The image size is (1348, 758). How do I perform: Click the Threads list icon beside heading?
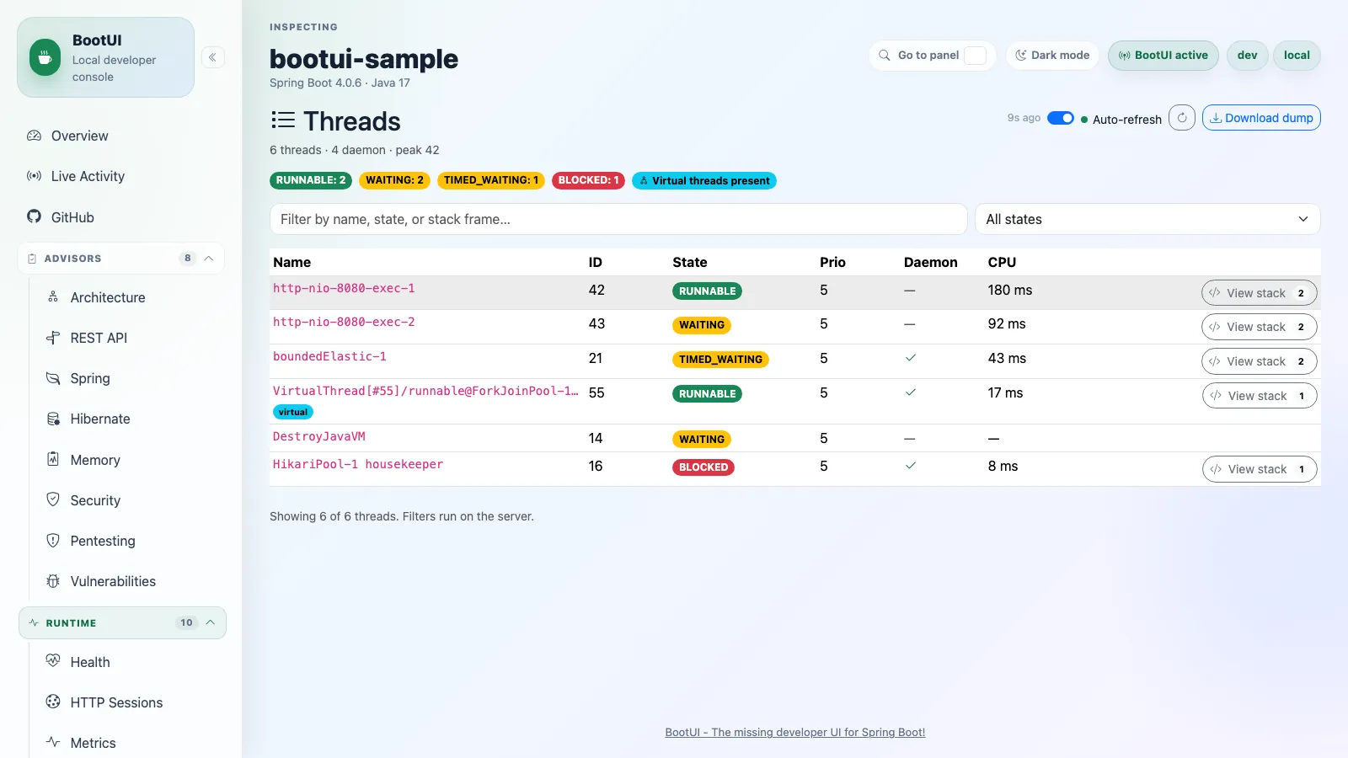283,120
